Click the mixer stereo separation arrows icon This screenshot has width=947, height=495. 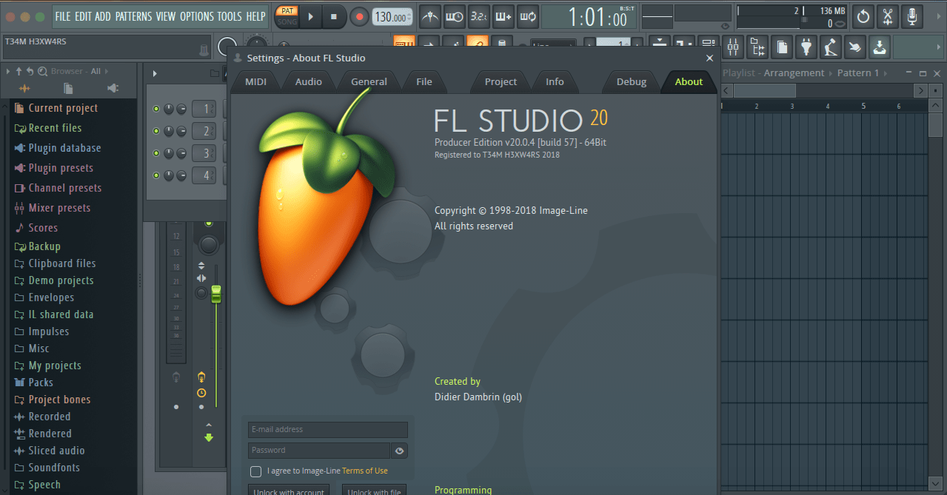point(201,277)
